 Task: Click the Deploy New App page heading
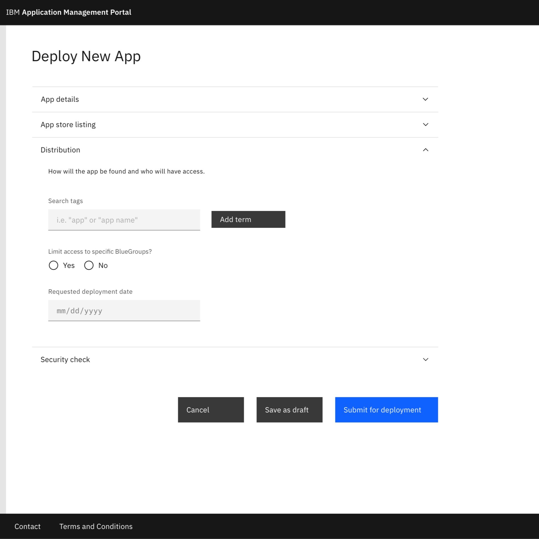[86, 56]
